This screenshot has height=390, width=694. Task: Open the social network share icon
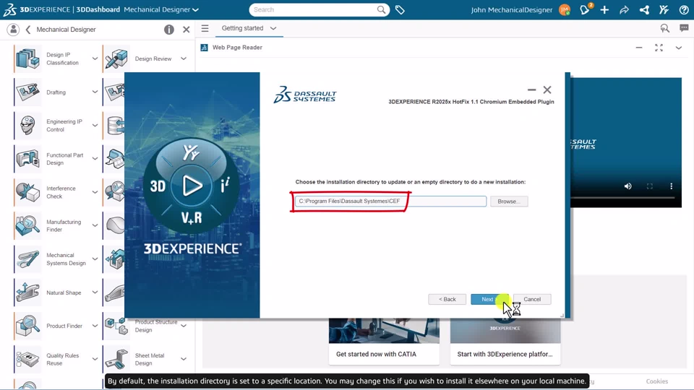point(644,9)
